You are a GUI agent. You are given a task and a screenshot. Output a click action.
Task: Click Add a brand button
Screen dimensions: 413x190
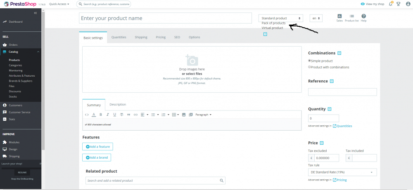pyautogui.click(x=97, y=157)
